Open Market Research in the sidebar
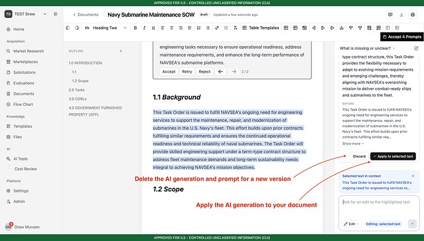424x241 pixels. (x=28, y=51)
